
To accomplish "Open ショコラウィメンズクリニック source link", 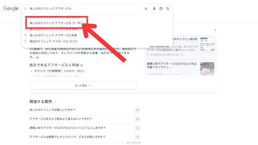I will (164, 55).
